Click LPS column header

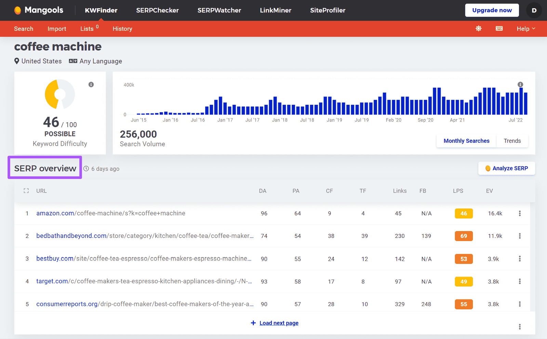[458, 191]
